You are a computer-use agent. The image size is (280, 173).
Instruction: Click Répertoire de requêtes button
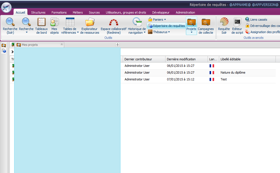click(x=166, y=26)
